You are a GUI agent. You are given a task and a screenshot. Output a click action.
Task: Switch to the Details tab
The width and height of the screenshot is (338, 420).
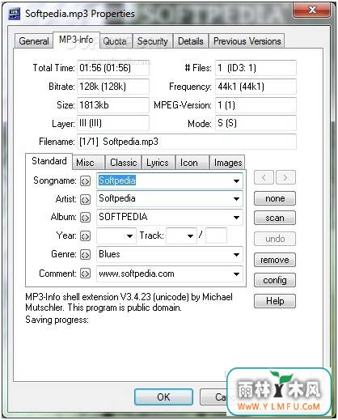(x=191, y=41)
